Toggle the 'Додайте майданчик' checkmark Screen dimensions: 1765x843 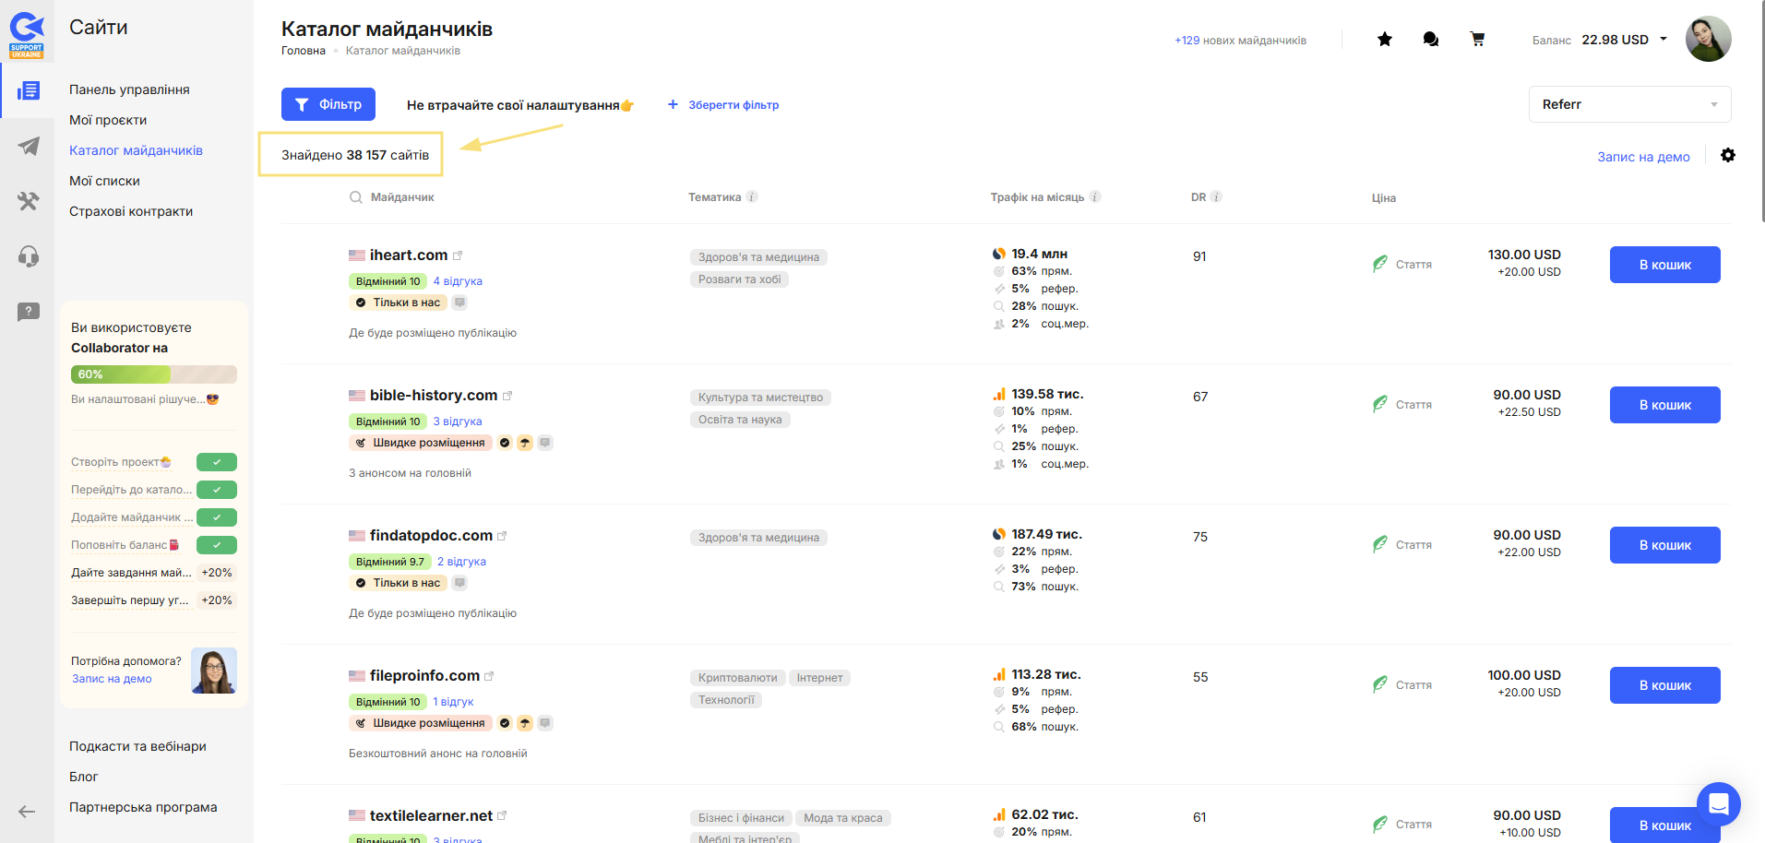[x=217, y=517]
